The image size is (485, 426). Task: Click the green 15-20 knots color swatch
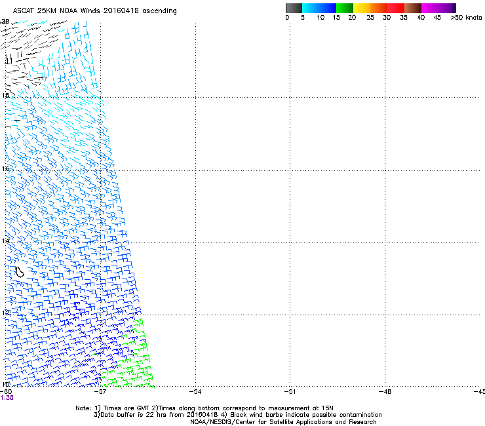point(345,8)
